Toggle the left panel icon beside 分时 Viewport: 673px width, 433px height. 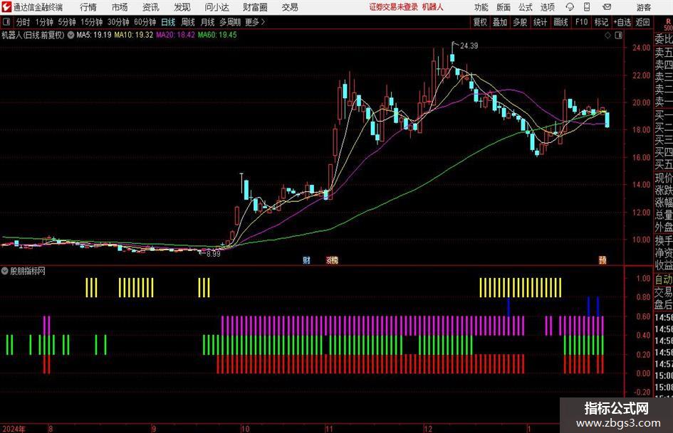point(6,22)
